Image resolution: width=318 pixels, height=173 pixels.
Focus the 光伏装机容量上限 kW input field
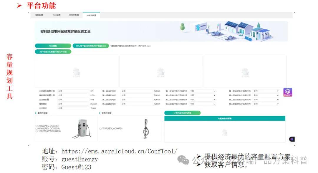[x=73, y=91]
